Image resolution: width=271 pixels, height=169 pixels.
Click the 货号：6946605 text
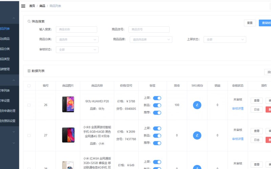point(126,109)
